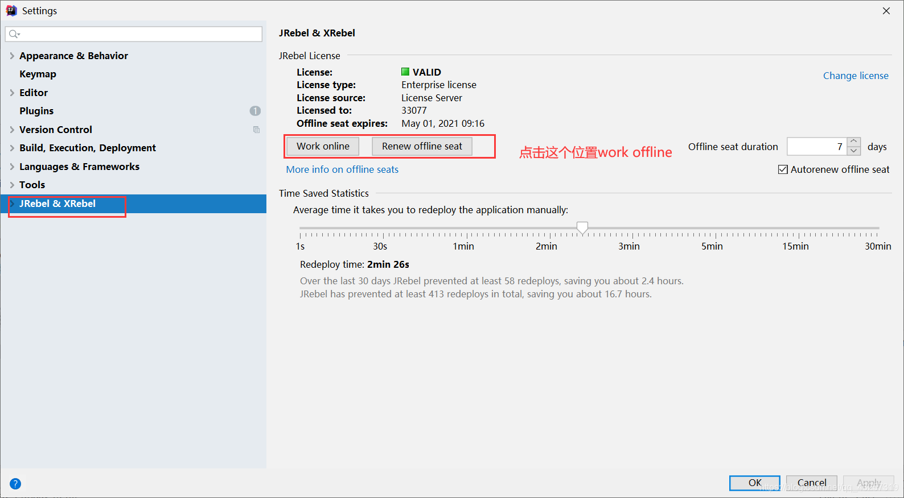This screenshot has height=498, width=904.
Task: Expand the Editor section arrow
Action: pyautogui.click(x=12, y=93)
